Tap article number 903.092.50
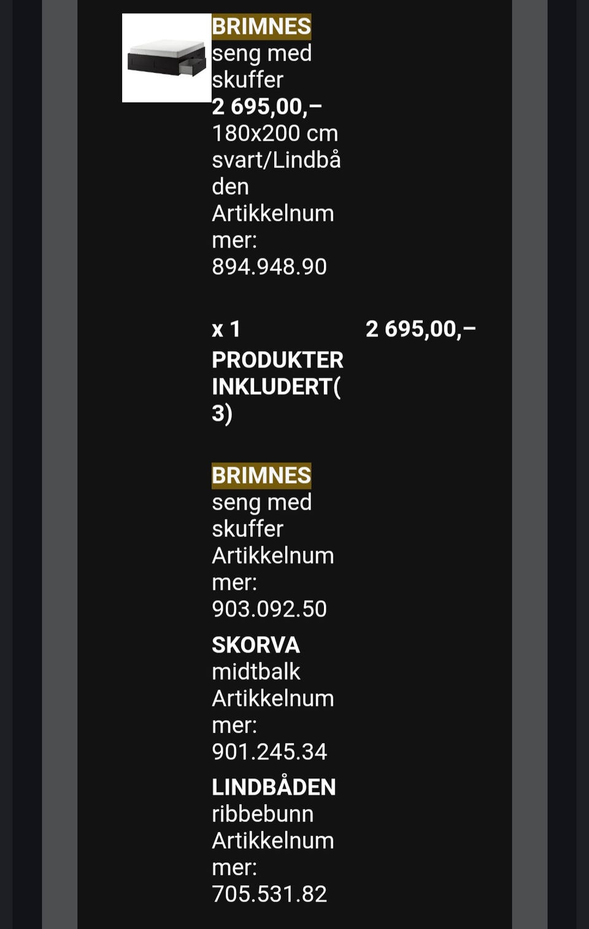589x929 pixels. 269,609
